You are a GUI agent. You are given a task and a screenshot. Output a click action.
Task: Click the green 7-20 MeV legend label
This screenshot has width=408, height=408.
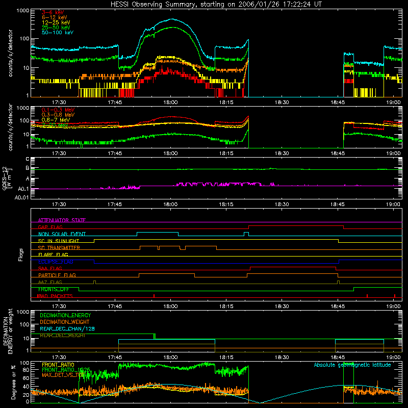pos(55,125)
